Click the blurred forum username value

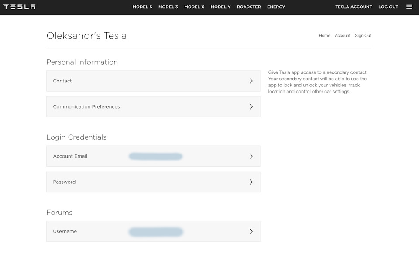click(156, 232)
